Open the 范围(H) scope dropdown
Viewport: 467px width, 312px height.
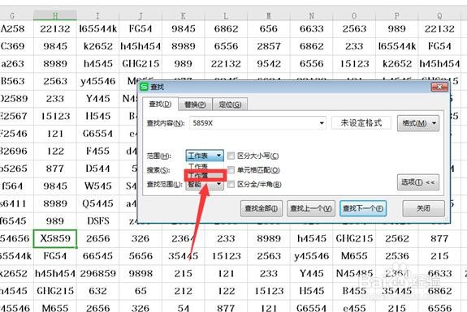click(x=205, y=156)
